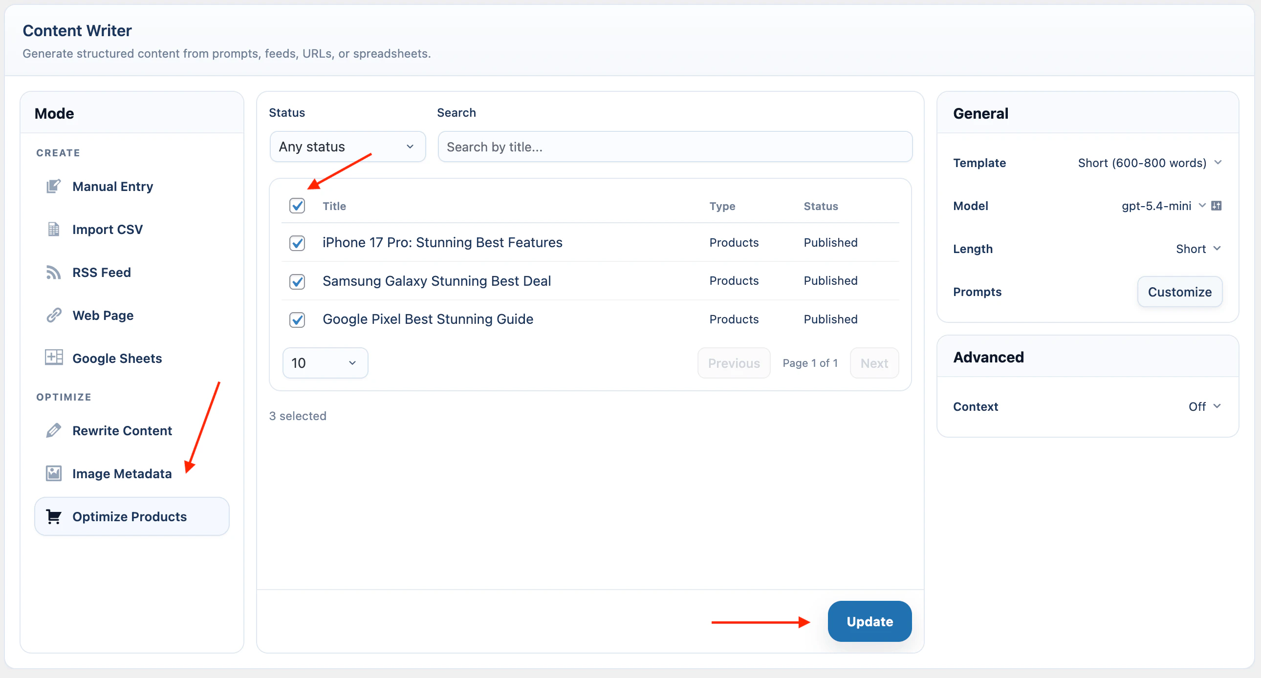
Task: Click the Image Metadata picture icon
Action: pos(53,473)
